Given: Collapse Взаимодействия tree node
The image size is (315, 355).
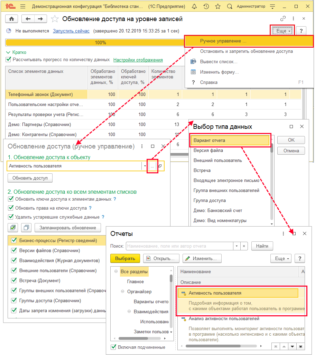Looking at the screenshot, I should [x=129, y=311].
